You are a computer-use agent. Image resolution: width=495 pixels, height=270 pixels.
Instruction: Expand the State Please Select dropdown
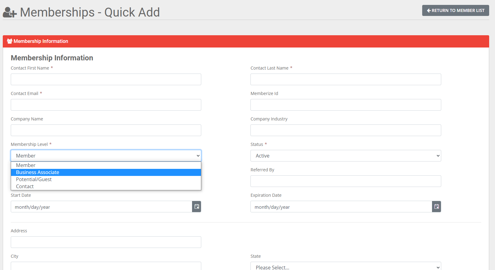(x=345, y=267)
